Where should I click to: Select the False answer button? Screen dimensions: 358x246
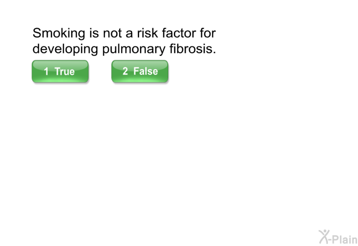[x=140, y=71]
